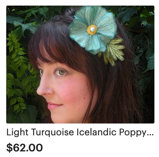Screen dimensions: 159x157
Task: Click the word Poppy in the title
Action: pyautogui.click(x=133, y=133)
